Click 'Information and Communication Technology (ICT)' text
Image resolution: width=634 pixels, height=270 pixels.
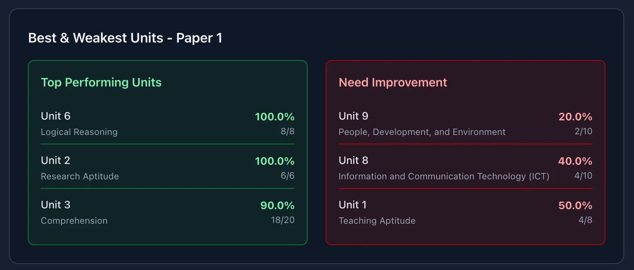[443, 176]
